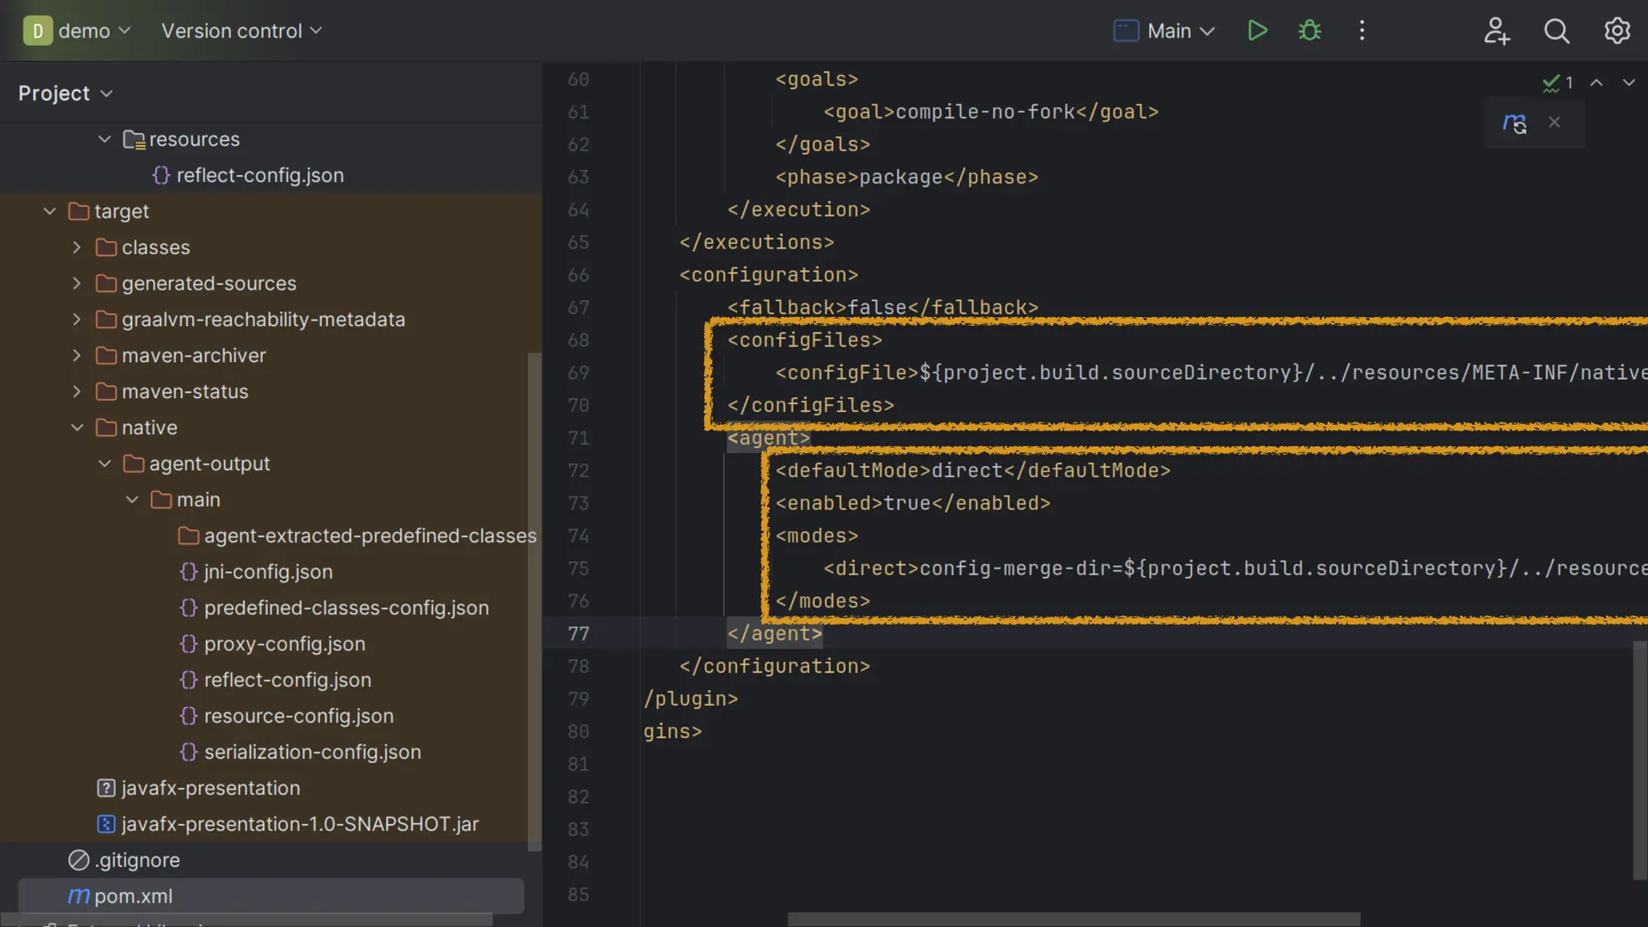
Task: Open the Project view selector
Action: point(65,93)
